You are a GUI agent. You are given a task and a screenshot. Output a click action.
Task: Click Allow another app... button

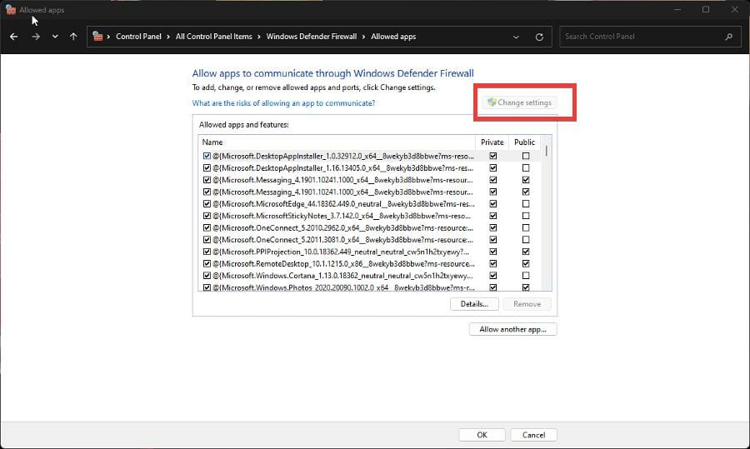point(512,329)
